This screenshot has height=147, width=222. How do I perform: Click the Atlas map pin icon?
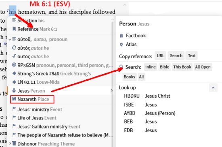click(x=121, y=45)
